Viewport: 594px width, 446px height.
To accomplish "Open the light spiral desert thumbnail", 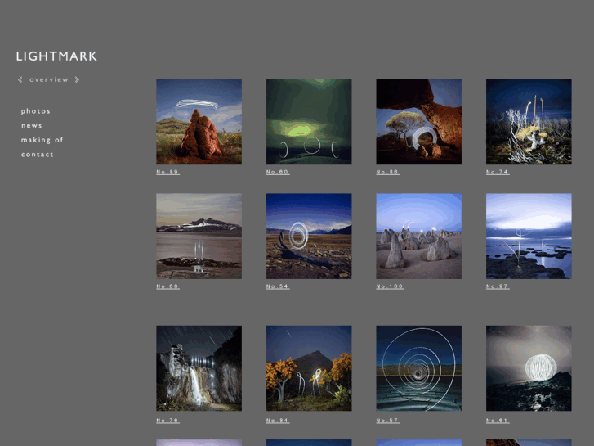I will [x=309, y=237].
